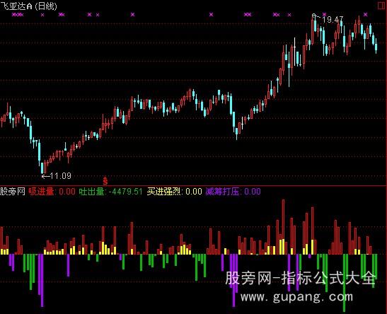
Task: Select the 买进强烈 indicator label
Action: [164, 192]
